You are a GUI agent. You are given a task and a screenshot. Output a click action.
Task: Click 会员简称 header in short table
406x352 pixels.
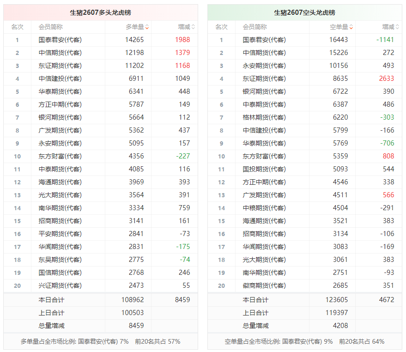(255, 27)
